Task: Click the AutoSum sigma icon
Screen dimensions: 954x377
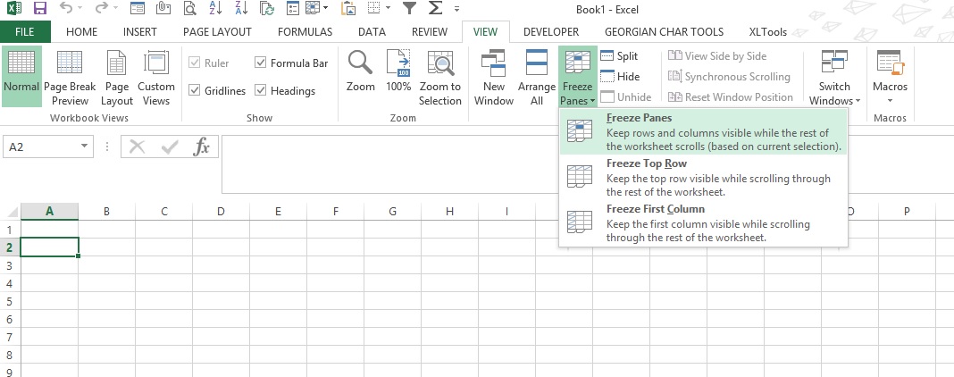Action: [x=435, y=9]
